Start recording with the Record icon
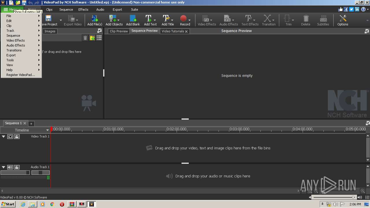370x208 pixels. (183, 18)
